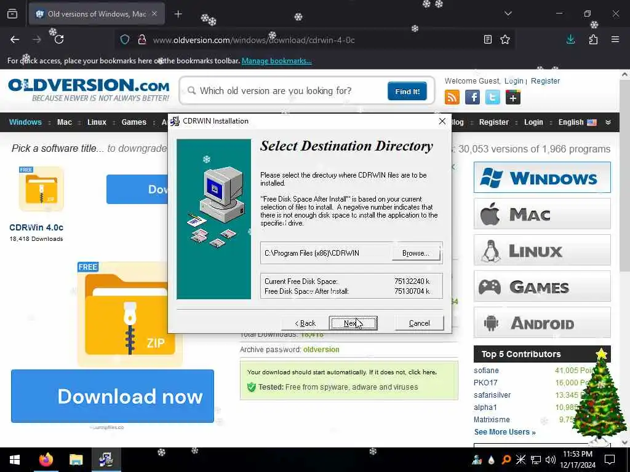Viewport: 630px width, 472px height.
Task: Open the Mac platform banner
Action: click(x=542, y=213)
